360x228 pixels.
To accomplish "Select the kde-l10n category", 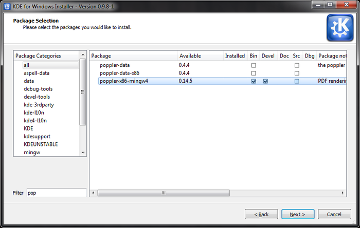I will (34, 112).
